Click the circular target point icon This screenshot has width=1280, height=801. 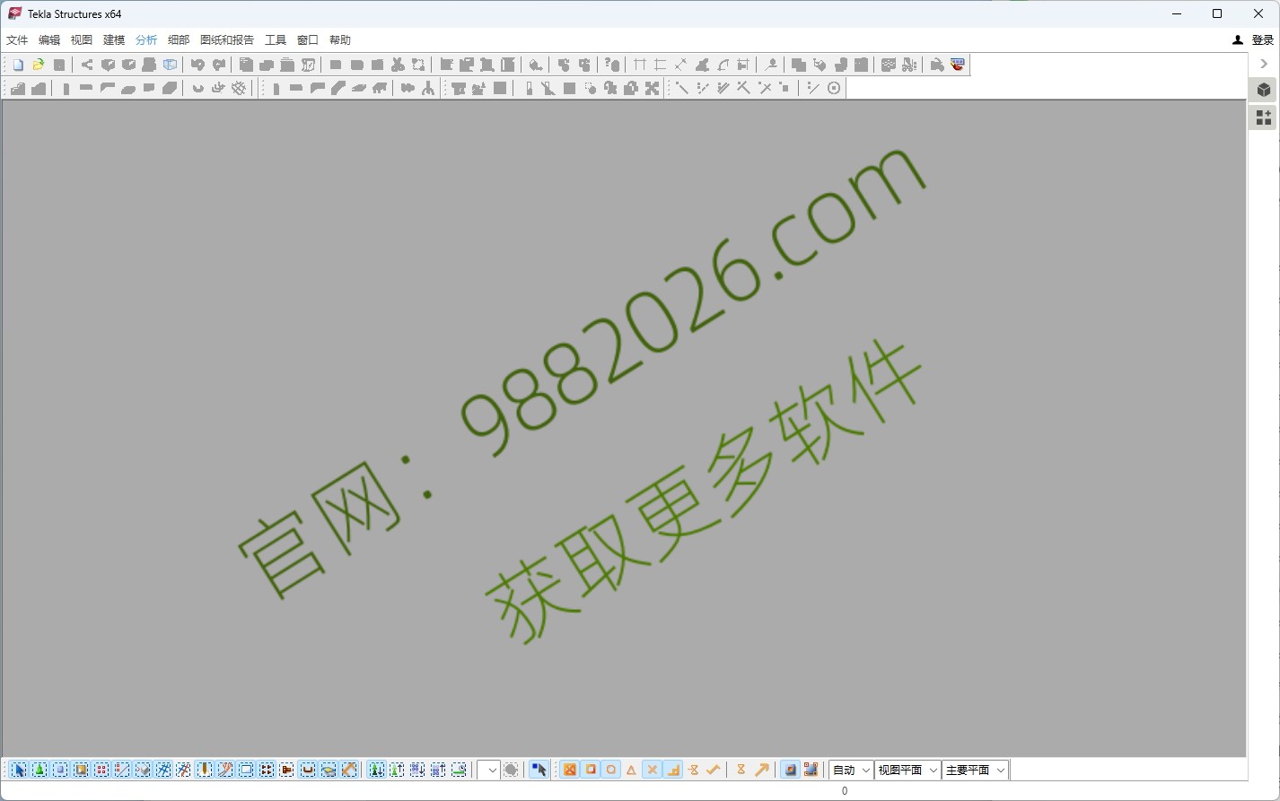tap(834, 88)
